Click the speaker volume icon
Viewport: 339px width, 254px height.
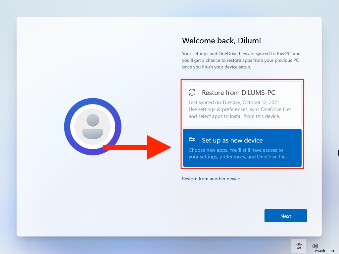[315, 246]
